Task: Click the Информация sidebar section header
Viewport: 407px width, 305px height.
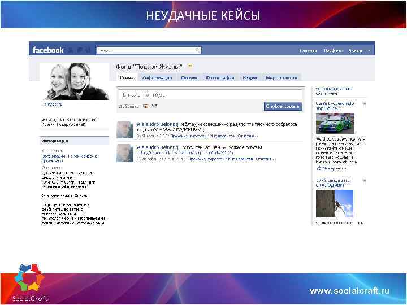Action: [x=74, y=141]
